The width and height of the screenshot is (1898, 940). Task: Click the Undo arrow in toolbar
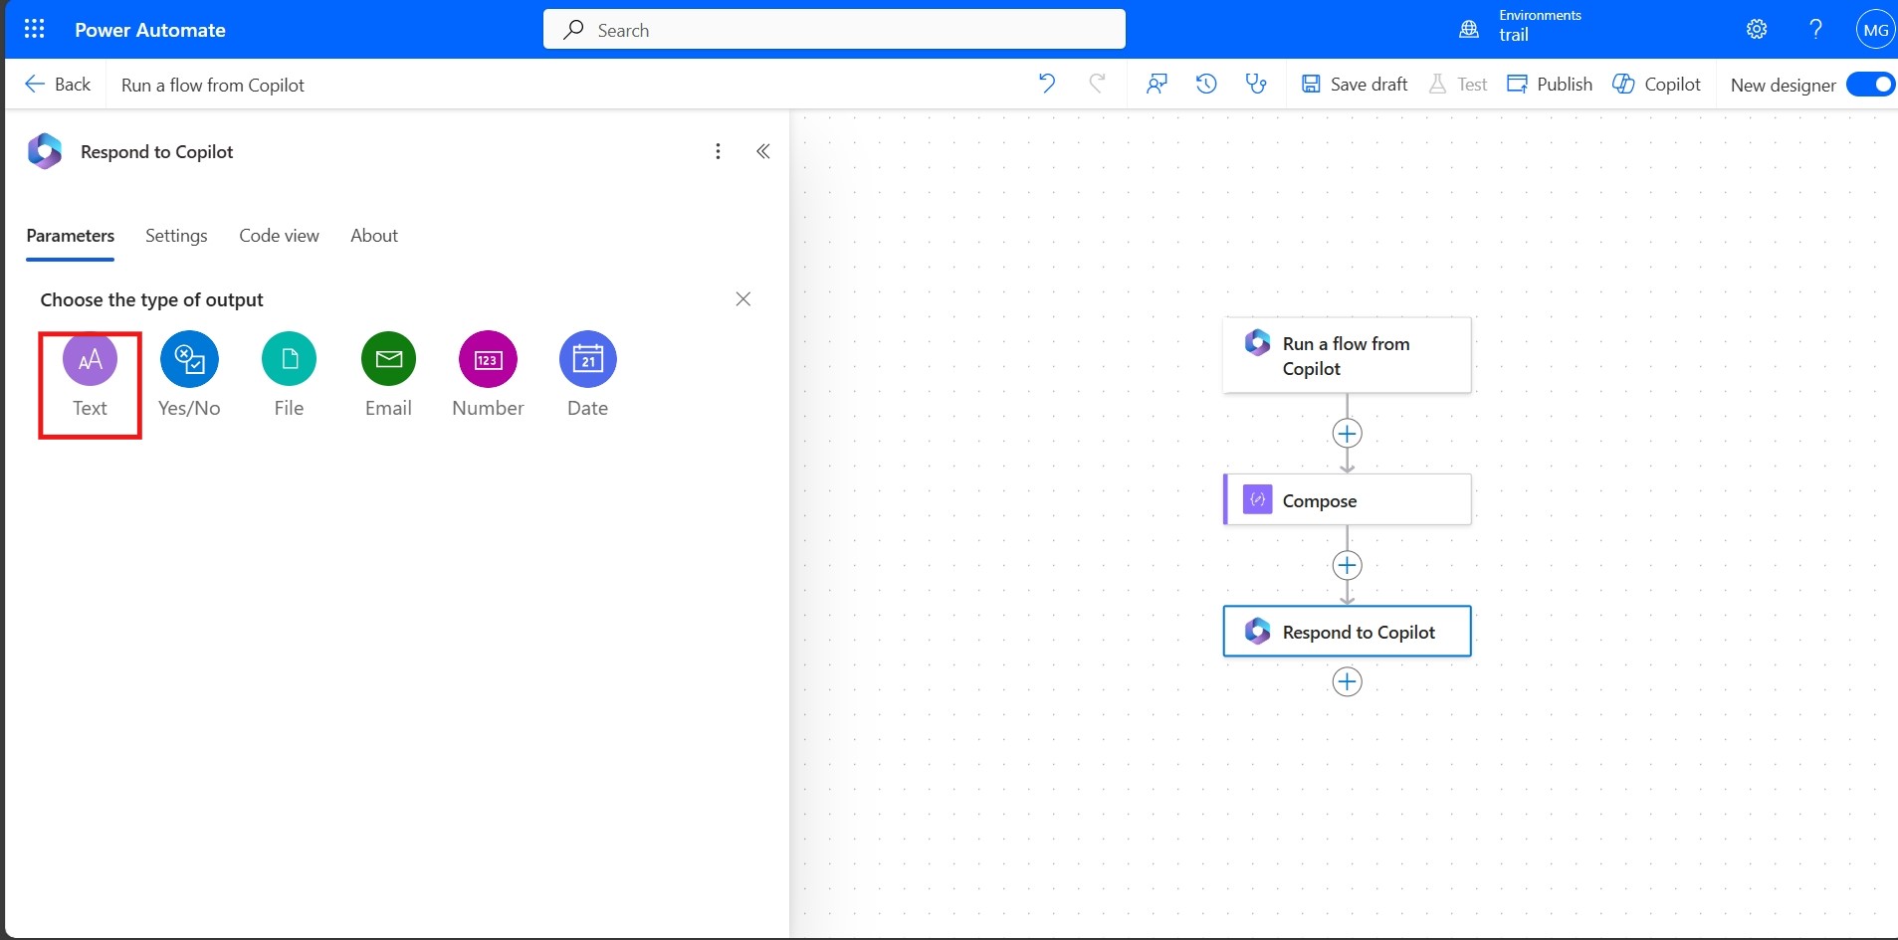(1047, 85)
